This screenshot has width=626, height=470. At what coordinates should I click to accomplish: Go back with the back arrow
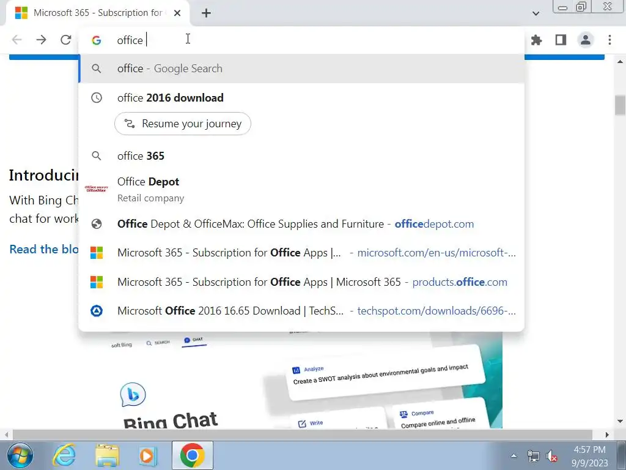pyautogui.click(x=17, y=40)
